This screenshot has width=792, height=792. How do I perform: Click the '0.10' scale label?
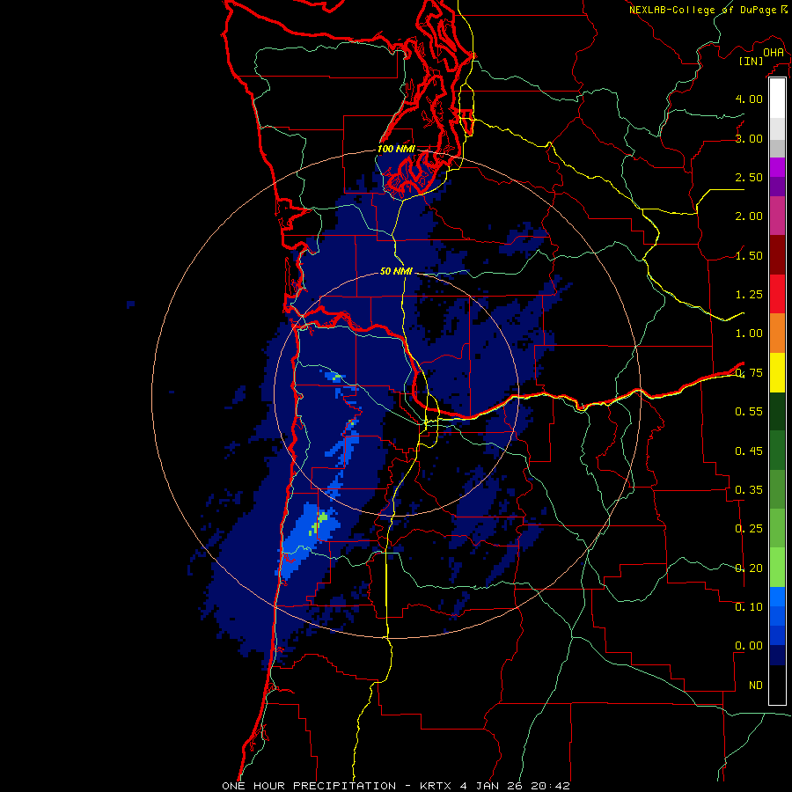click(749, 607)
